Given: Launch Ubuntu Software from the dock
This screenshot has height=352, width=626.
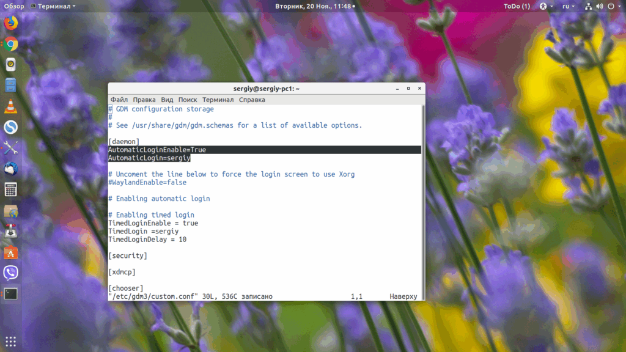Looking at the screenshot, I should click(x=11, y=252).
